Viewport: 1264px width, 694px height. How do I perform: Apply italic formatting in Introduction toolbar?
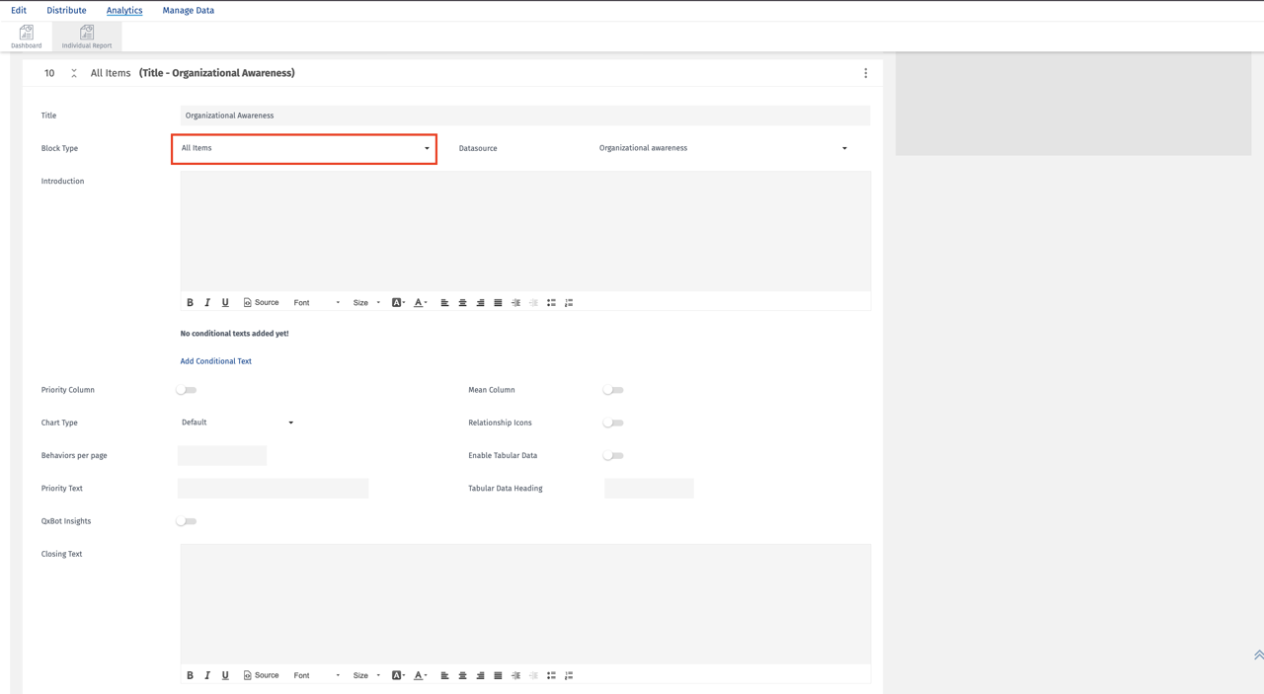[x=207, y=302]
